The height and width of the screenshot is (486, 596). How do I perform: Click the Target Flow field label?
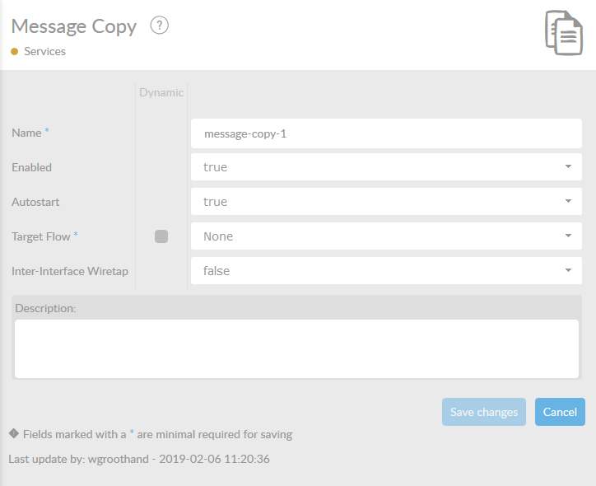(41, 236)
